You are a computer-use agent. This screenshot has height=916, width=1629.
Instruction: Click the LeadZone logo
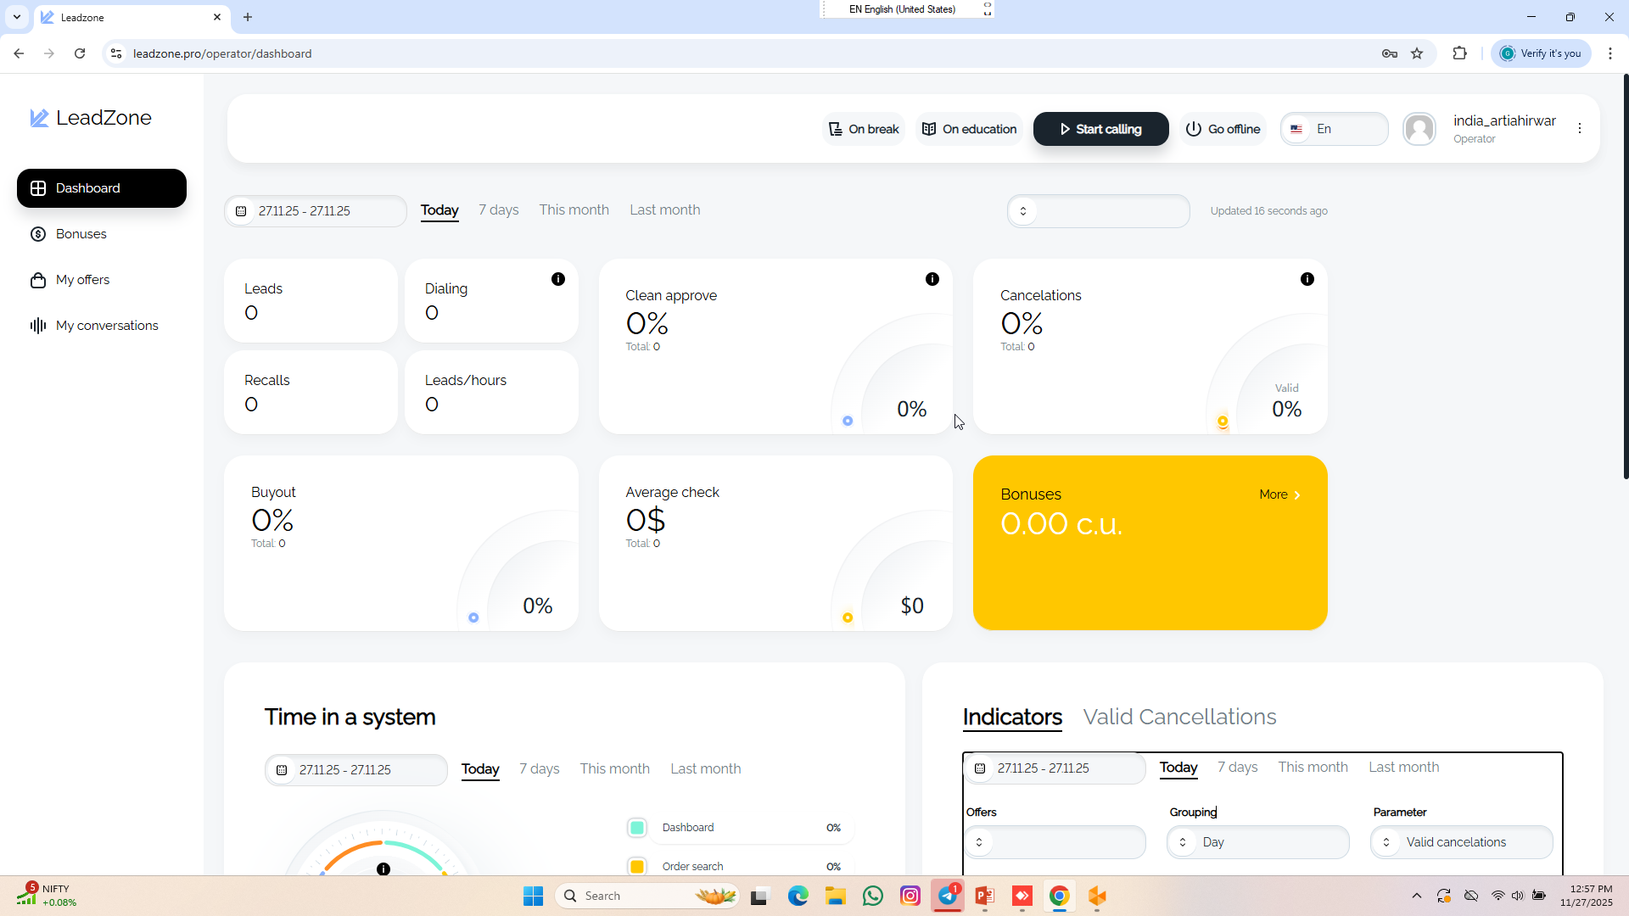(91, 118)
